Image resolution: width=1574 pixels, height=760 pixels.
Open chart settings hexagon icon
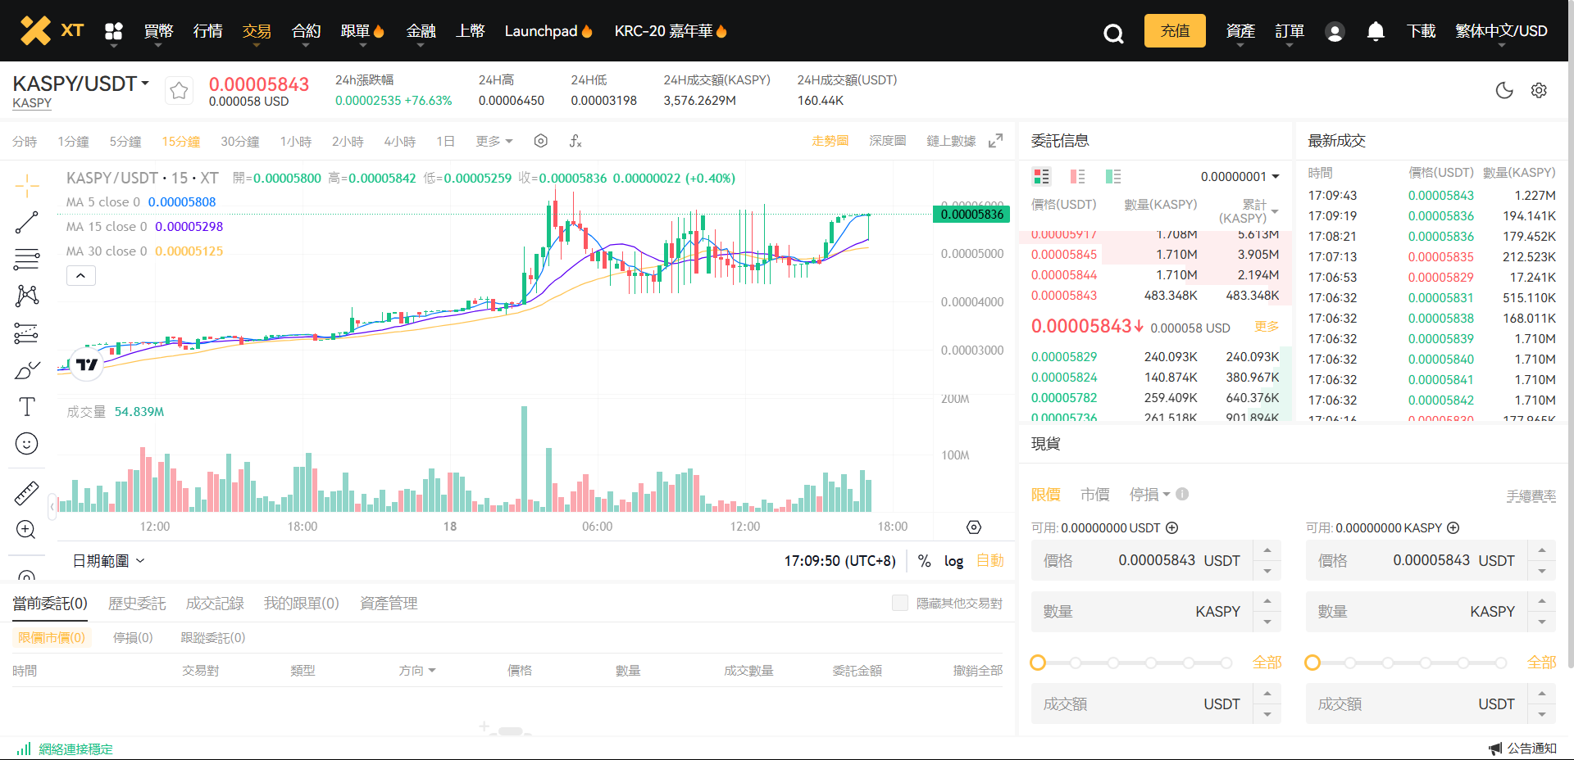(540, 141)
